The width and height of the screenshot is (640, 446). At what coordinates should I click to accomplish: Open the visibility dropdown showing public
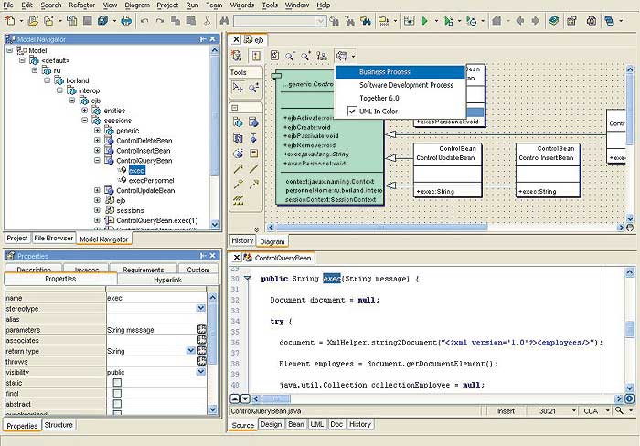click(201, 372)
